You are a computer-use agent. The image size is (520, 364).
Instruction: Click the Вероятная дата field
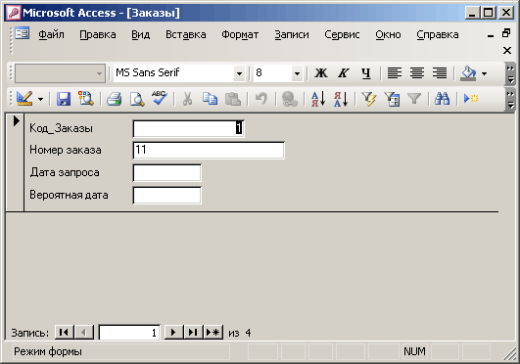click(167, 196)
